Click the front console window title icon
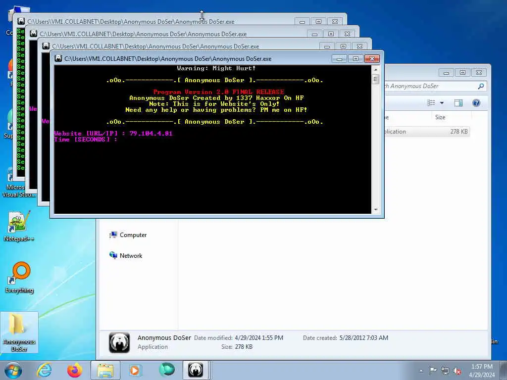The image size is (507, 380). coord(58,58)
